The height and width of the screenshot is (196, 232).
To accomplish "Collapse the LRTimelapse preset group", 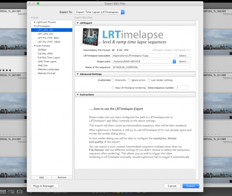I will point(35,26).
